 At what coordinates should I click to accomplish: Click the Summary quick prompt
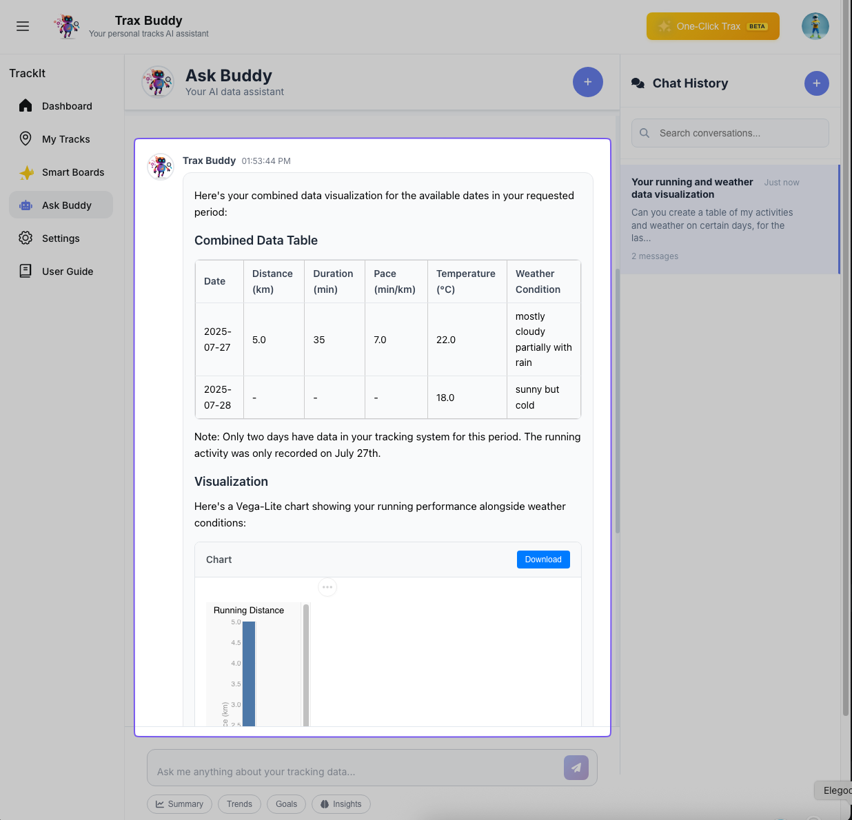(180, 804)
